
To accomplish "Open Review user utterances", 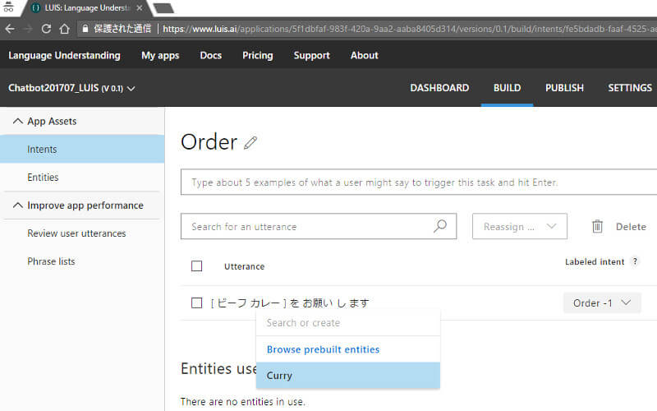I will (76, 233).
